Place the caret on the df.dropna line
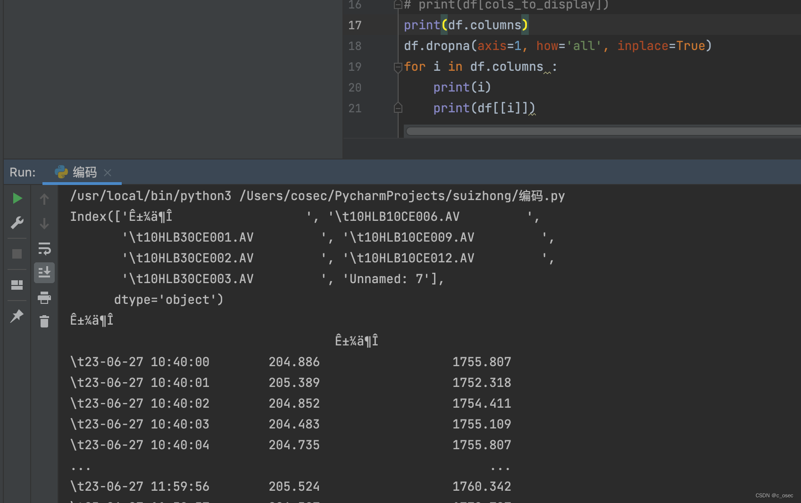This screenshot has height=503, width=801. click(x=519, y=46)
